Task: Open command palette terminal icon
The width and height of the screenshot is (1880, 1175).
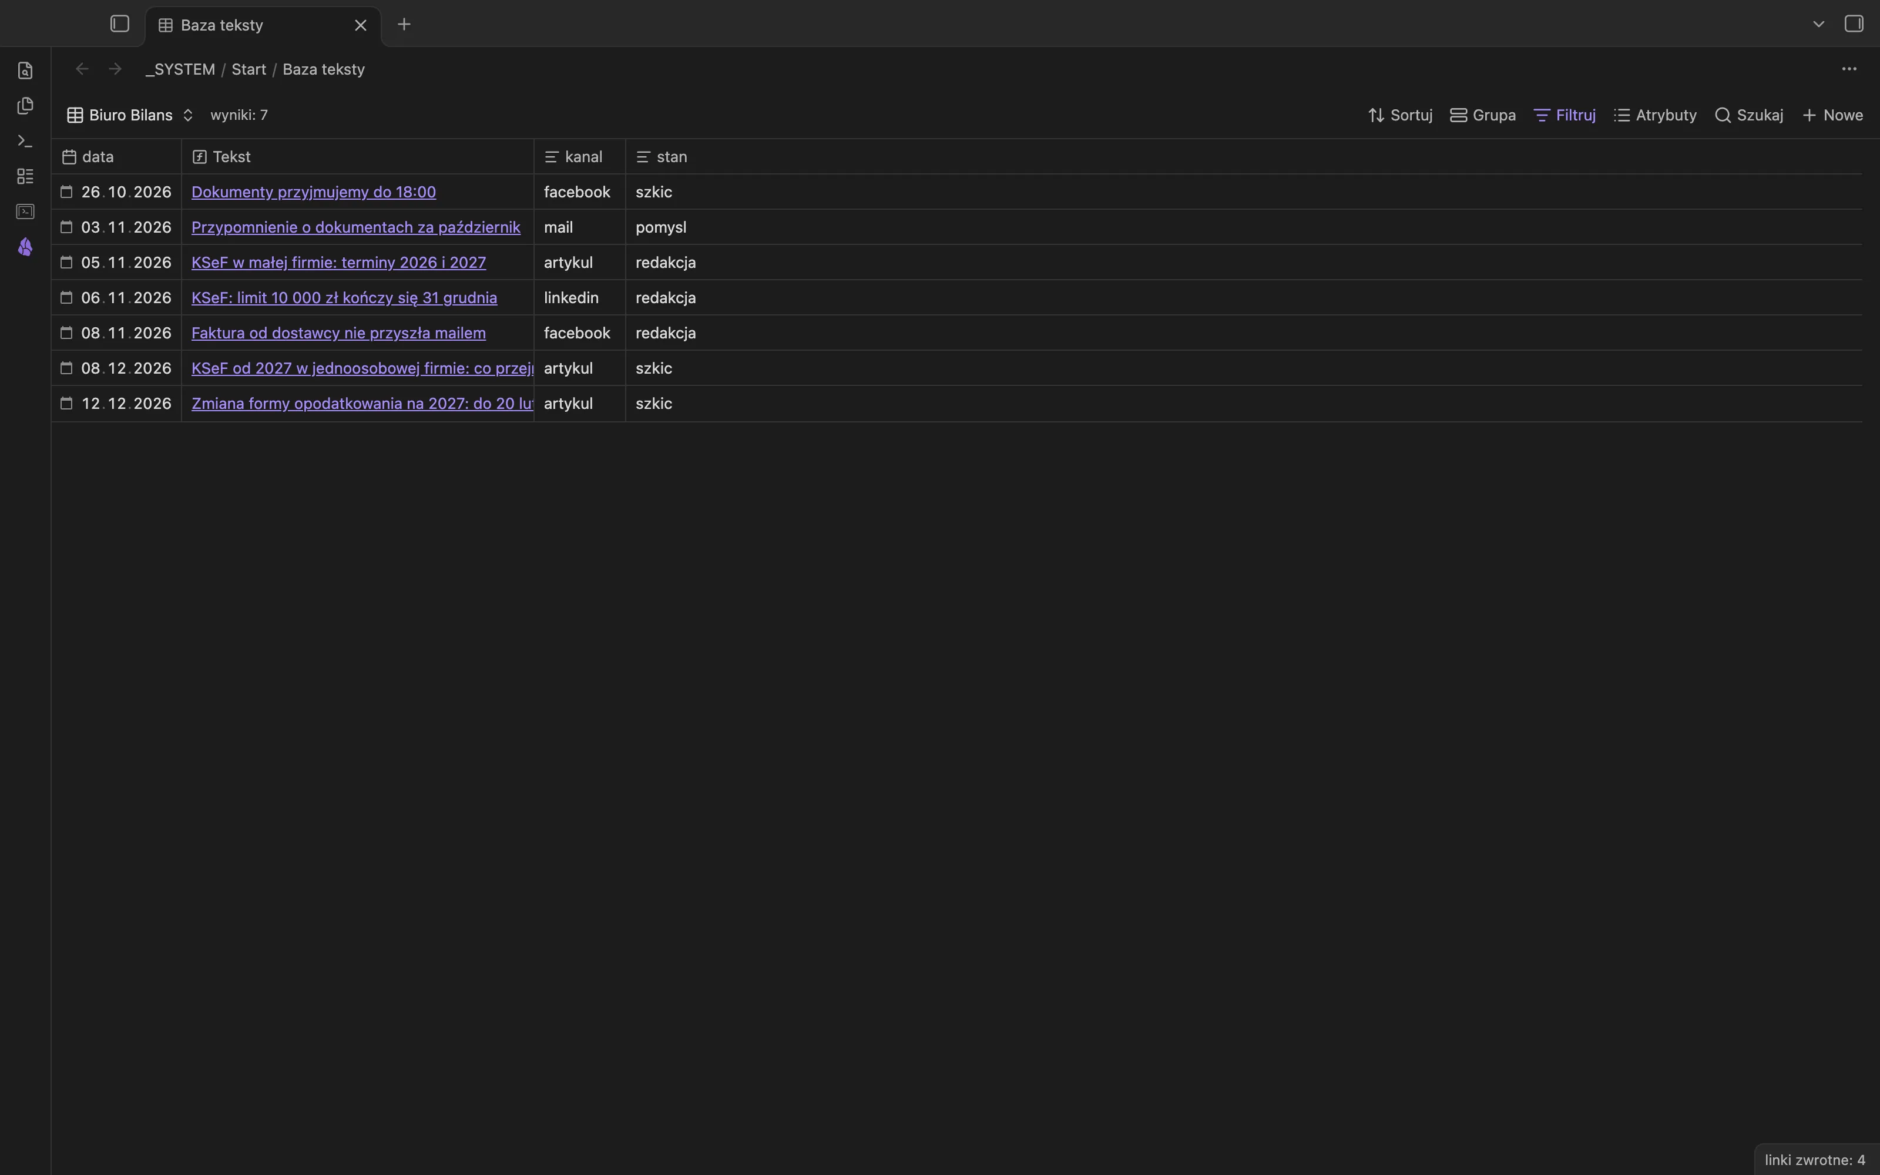Action: 25,140
